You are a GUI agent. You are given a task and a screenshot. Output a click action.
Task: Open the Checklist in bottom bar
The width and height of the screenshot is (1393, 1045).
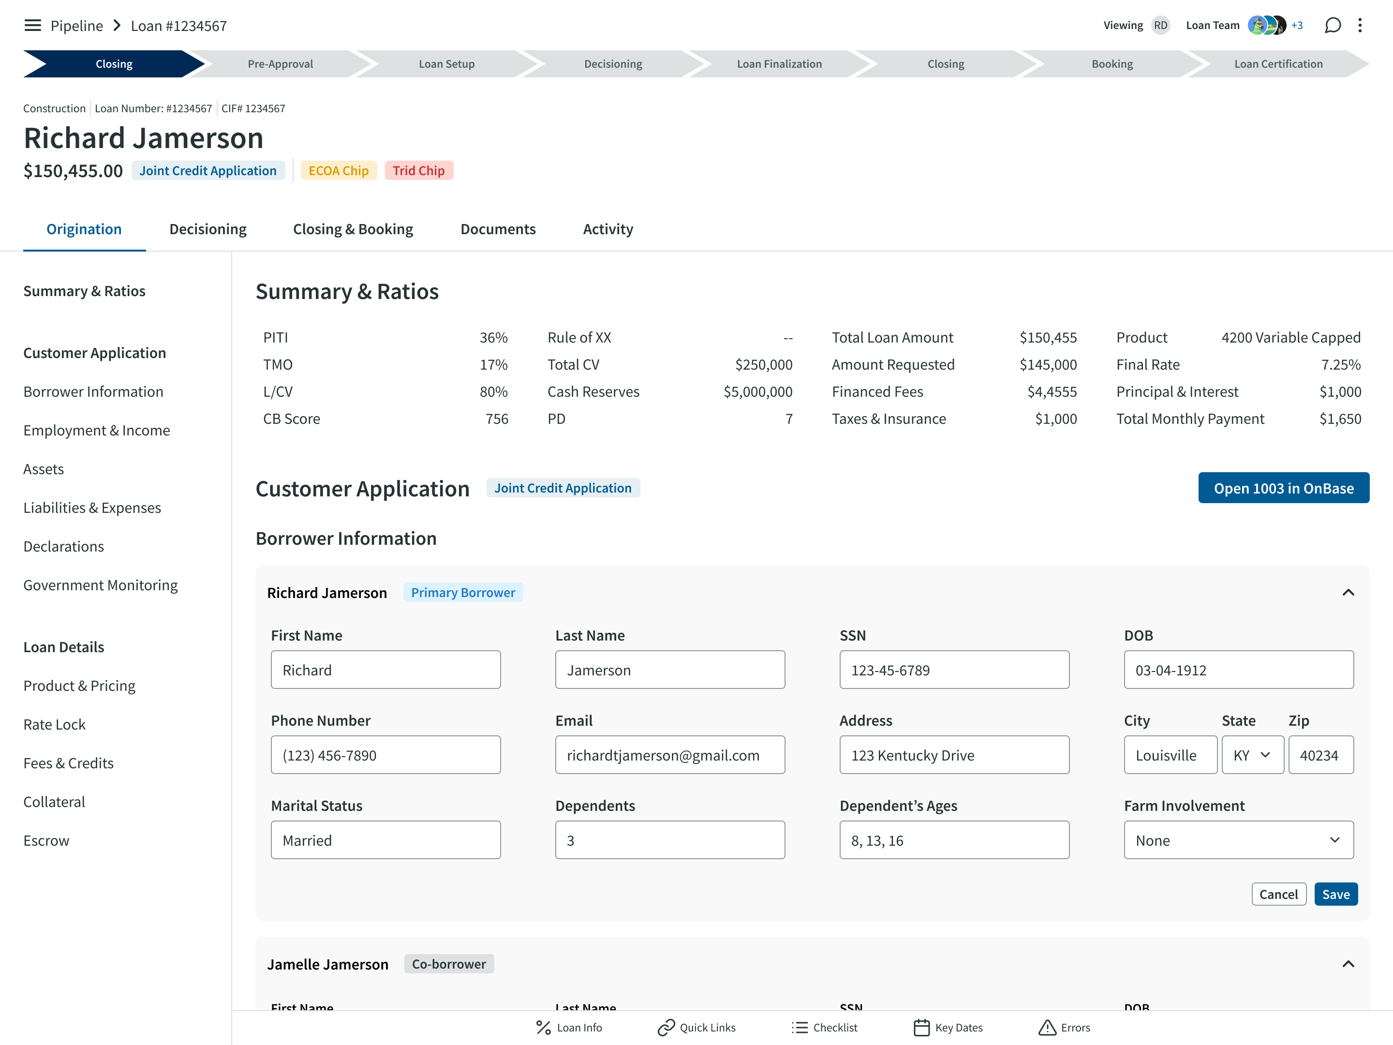coord(824,1028)
